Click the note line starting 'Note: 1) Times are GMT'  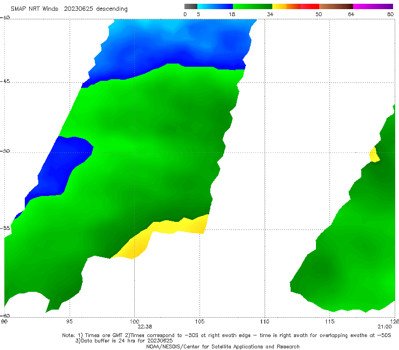point(226,335)
